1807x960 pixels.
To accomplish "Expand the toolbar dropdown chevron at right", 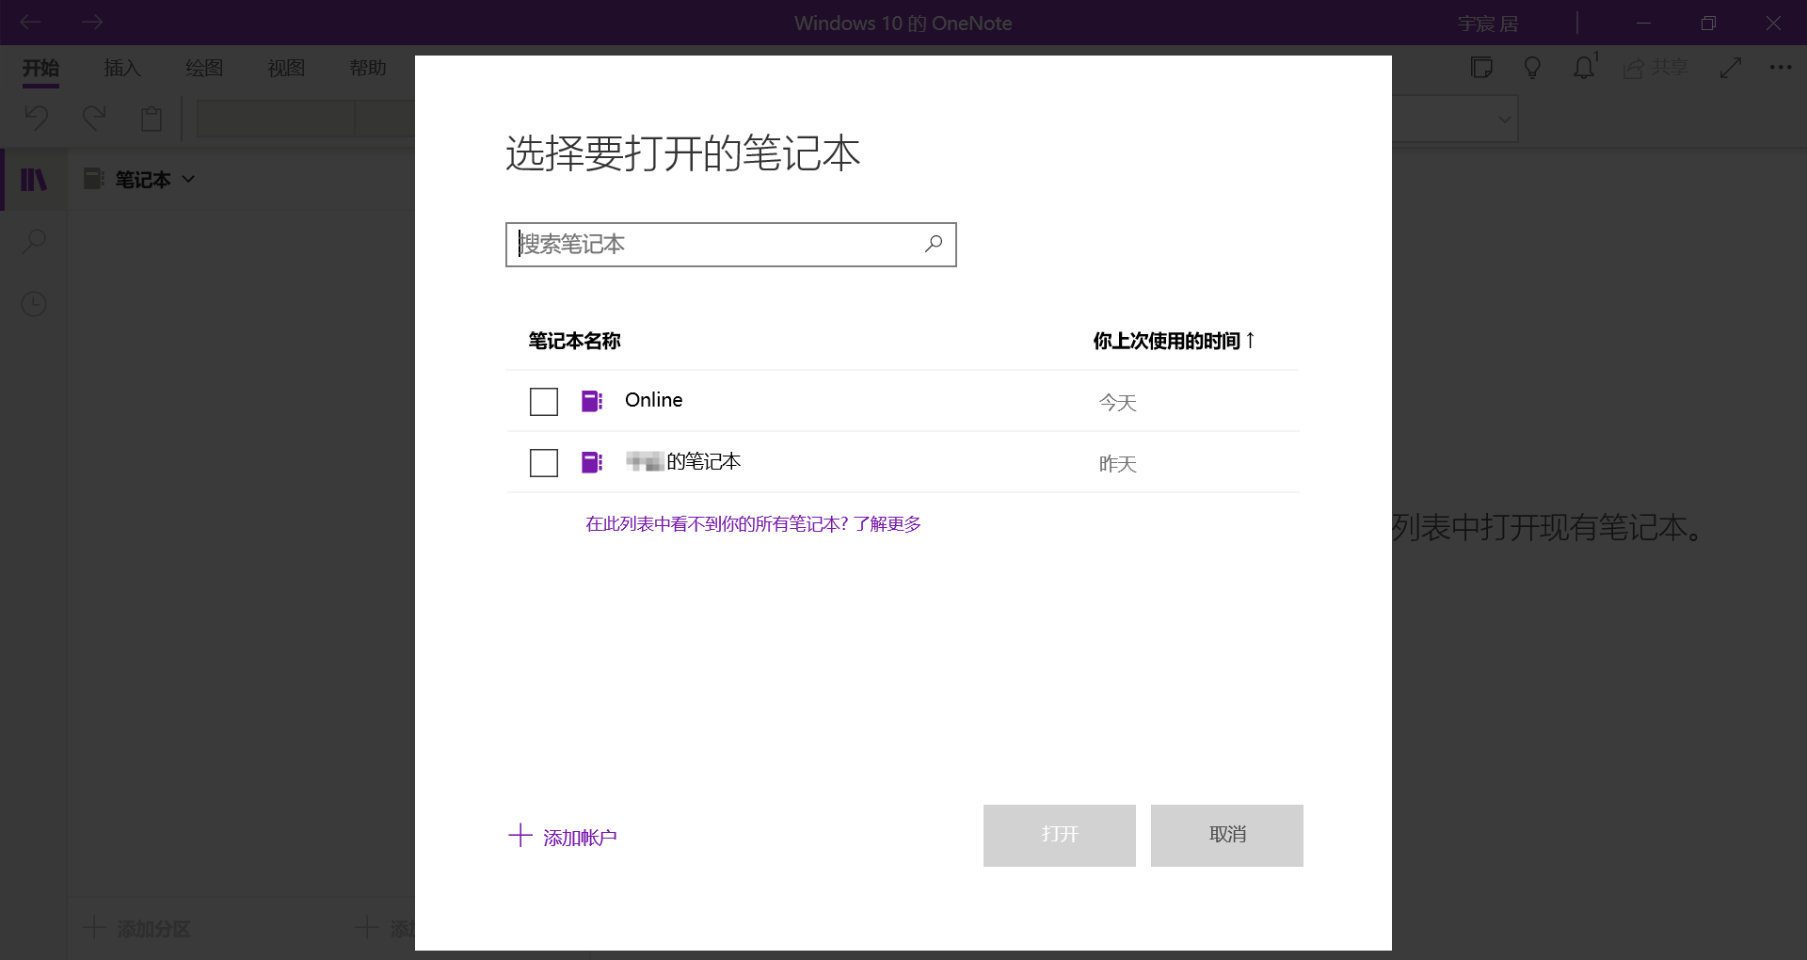I will point(1505,120).
